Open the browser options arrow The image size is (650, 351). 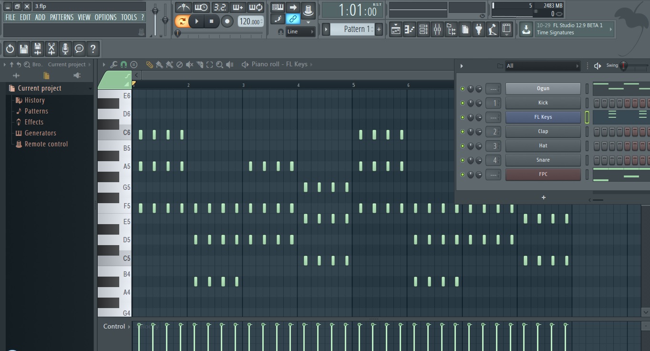(x=5, y=64)
